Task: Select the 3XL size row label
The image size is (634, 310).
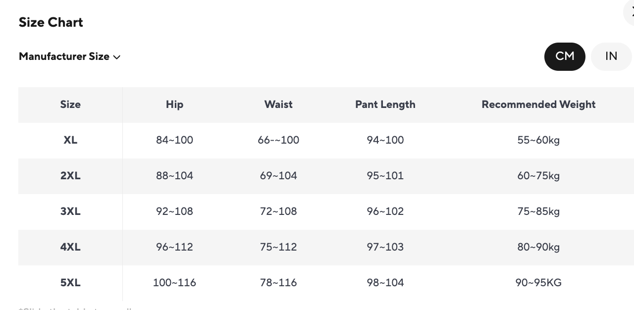Action: coord(70,211)
